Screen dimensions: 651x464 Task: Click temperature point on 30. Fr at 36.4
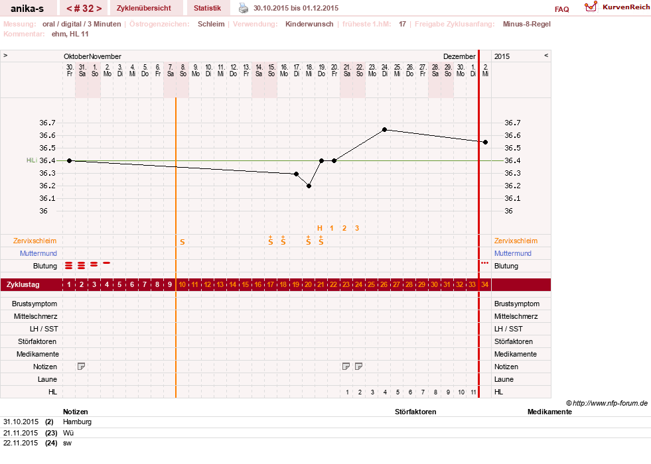[69, 161]
